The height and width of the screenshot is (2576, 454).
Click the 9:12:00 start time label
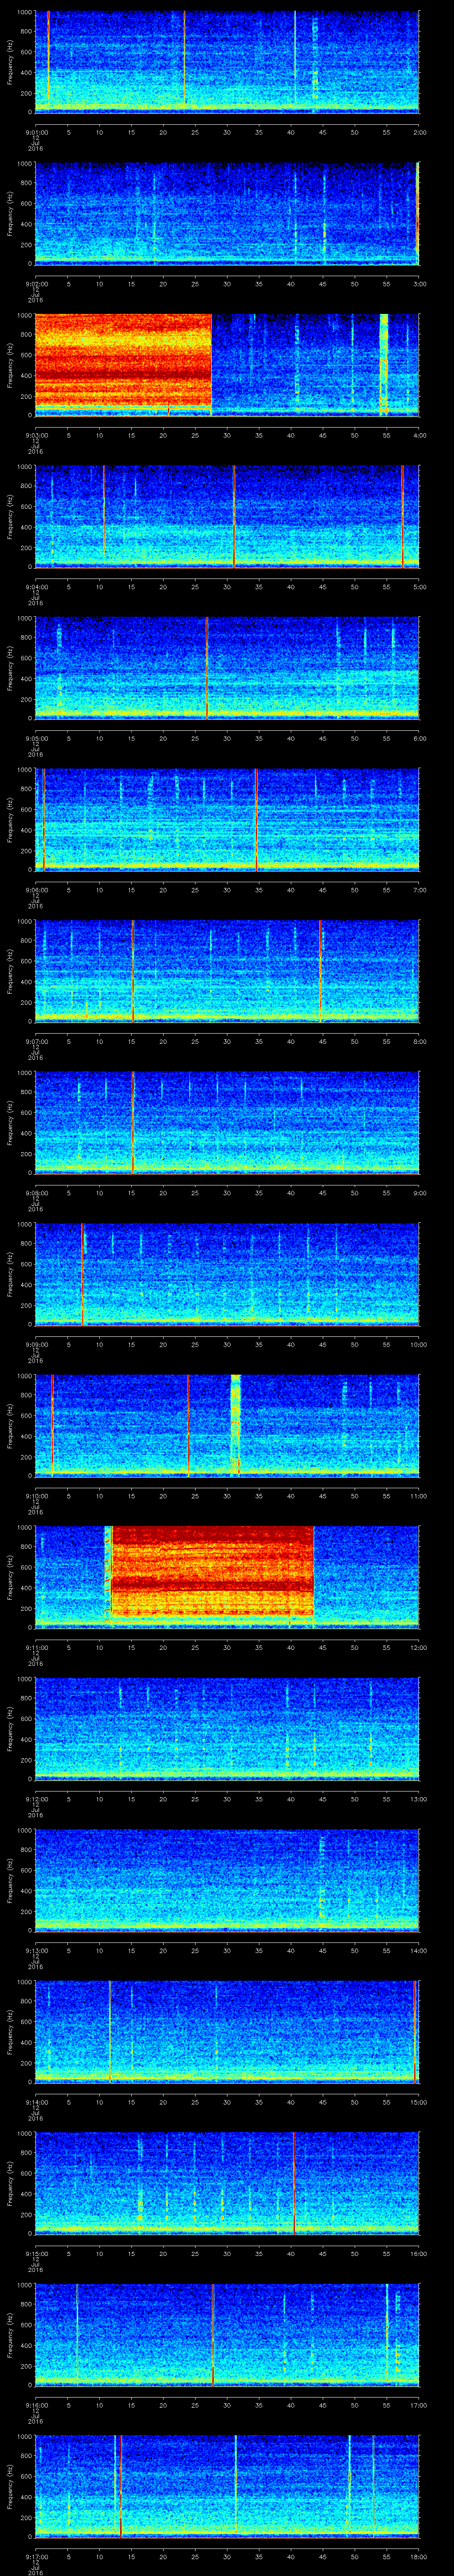coord(37,1799)
